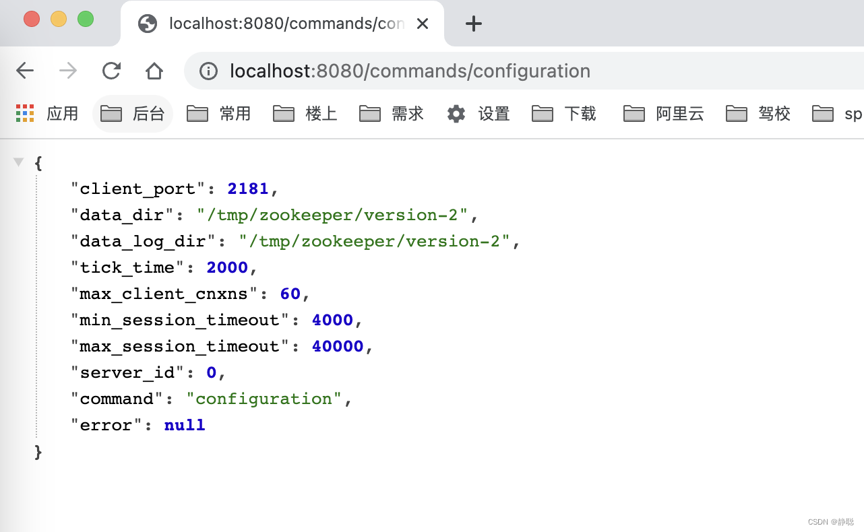Viewport: 864px width, 532px height.
Task: Click the "command" key
Action: click(117, 399)
